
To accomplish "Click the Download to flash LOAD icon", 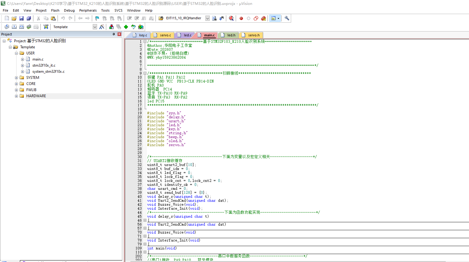I will (46, 27).
